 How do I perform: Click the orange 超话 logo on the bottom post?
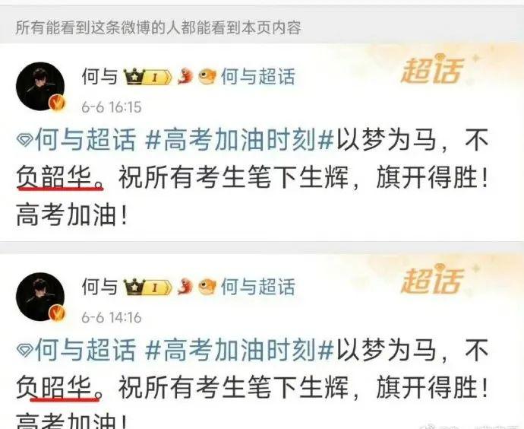(433, 281)
